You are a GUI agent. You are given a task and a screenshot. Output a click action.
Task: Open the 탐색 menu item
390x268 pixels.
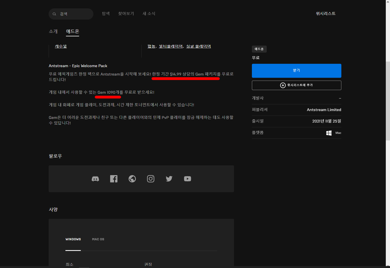pos(106,14)
